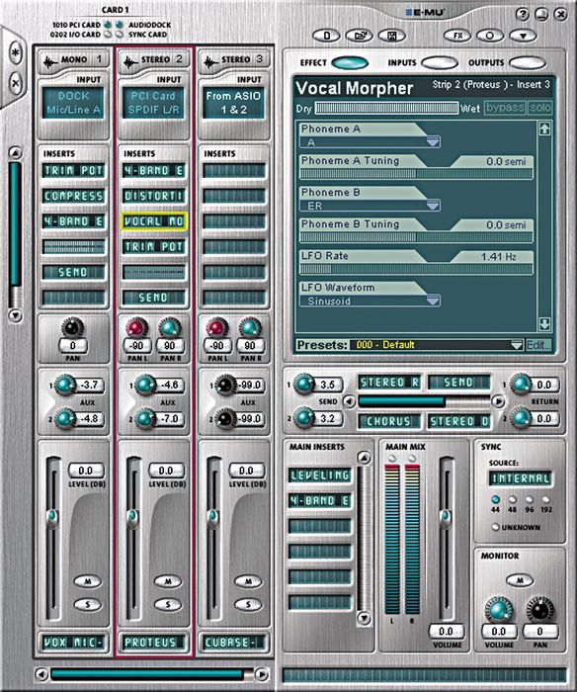577x692 pixels.
Task: Click the new session D icon
Action: click(x=326, y=36)
